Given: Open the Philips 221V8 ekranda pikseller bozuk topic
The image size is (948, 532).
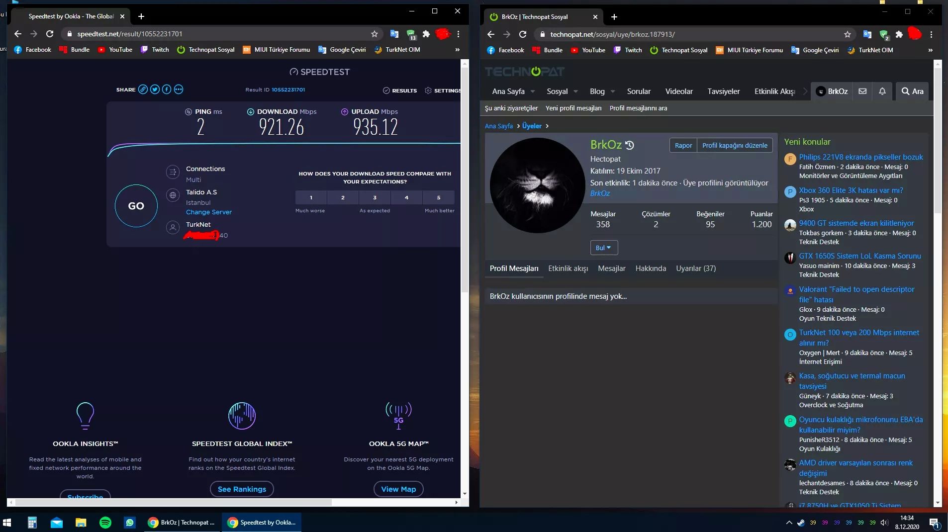Looking at the screenshot, I should 861,157.
